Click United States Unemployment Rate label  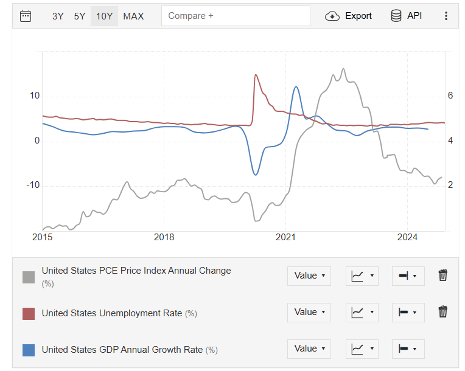[x=112, y=313]
